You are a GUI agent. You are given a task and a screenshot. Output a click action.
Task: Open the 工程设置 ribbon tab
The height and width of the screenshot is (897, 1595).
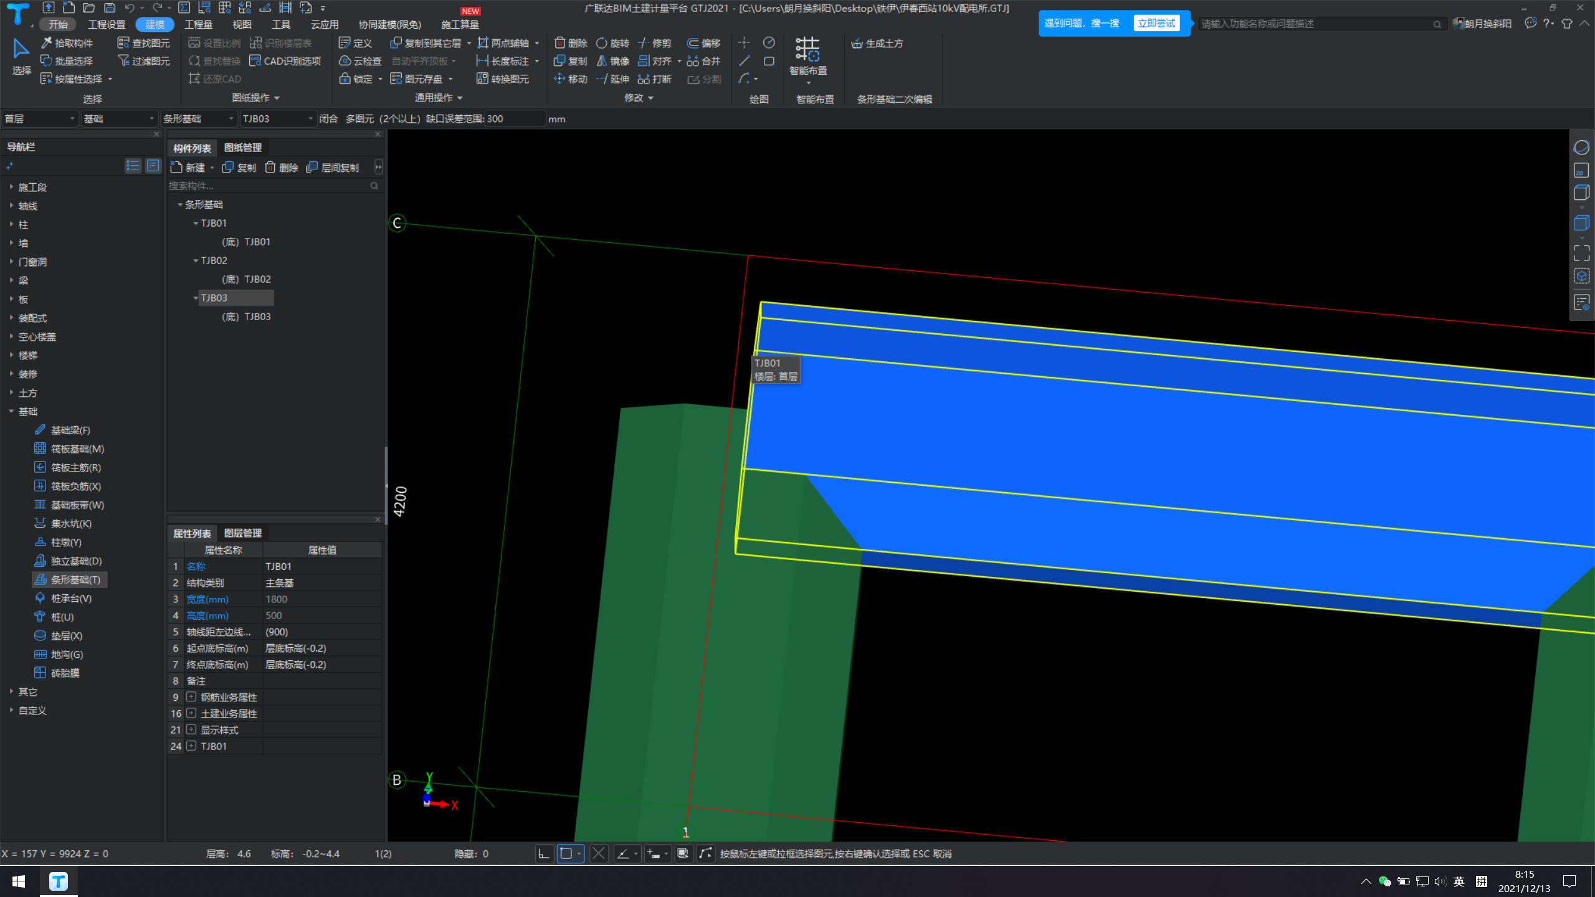click(107, 24)
